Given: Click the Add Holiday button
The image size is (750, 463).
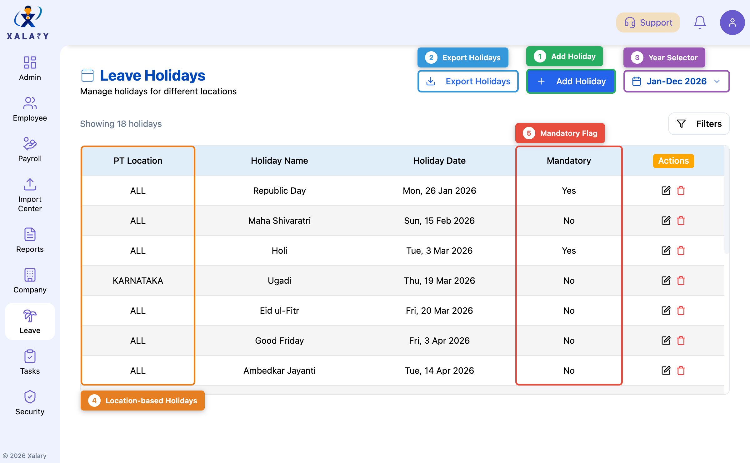Looking at the screenshot, I should tap(571, 81).
